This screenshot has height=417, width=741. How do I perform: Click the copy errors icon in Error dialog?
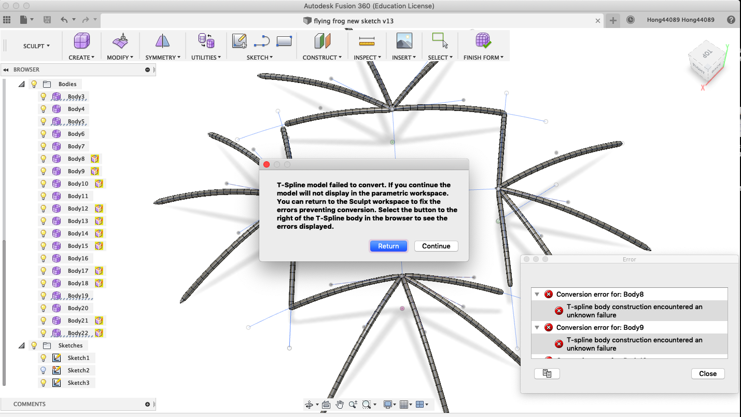(547, 373)
